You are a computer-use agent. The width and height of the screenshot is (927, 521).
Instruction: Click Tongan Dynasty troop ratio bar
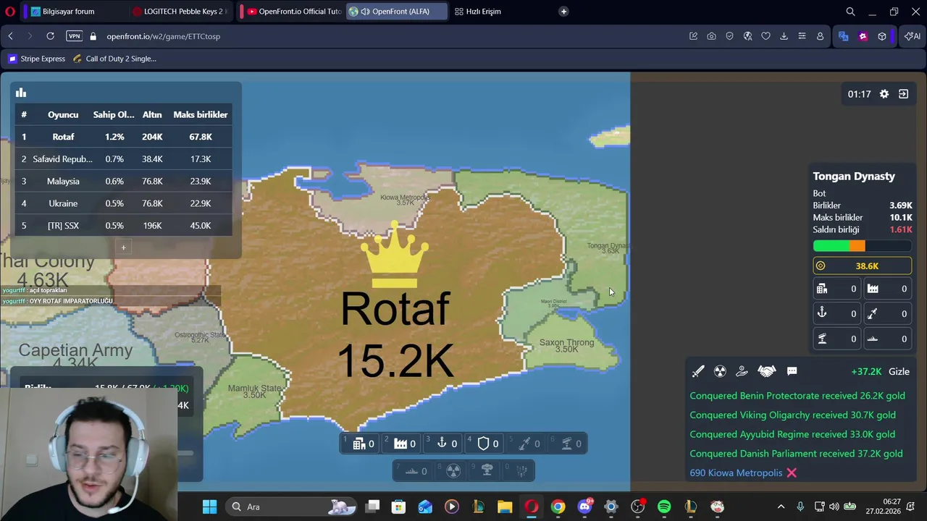862,246
